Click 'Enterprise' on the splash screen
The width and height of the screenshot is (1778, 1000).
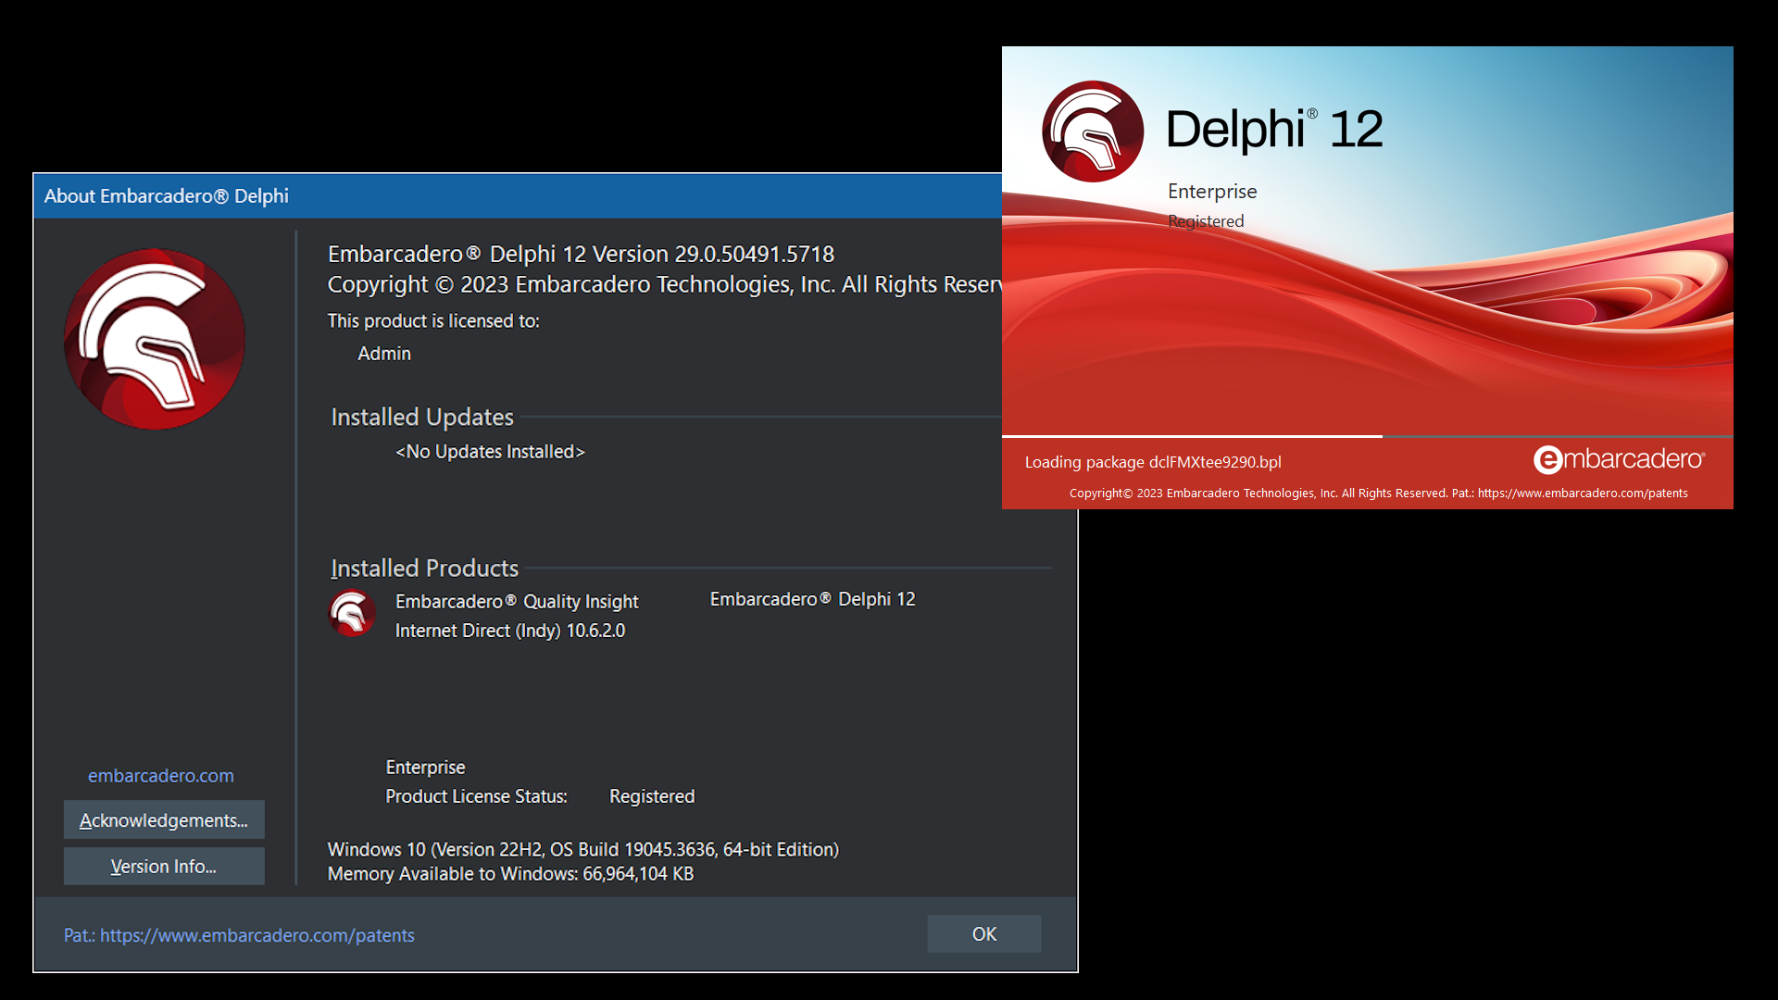click(x=1212, y=192)
